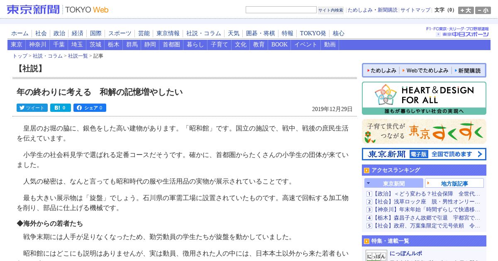498x261 pixels.
Task: Click the Facebook シェア button
Action: [90, 108]
